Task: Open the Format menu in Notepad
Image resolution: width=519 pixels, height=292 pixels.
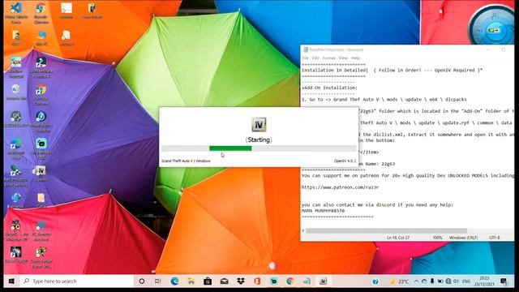Action: point(328,58)
